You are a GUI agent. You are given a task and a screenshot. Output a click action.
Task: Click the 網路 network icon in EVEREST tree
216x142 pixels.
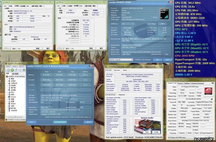[x=9, y=95]
